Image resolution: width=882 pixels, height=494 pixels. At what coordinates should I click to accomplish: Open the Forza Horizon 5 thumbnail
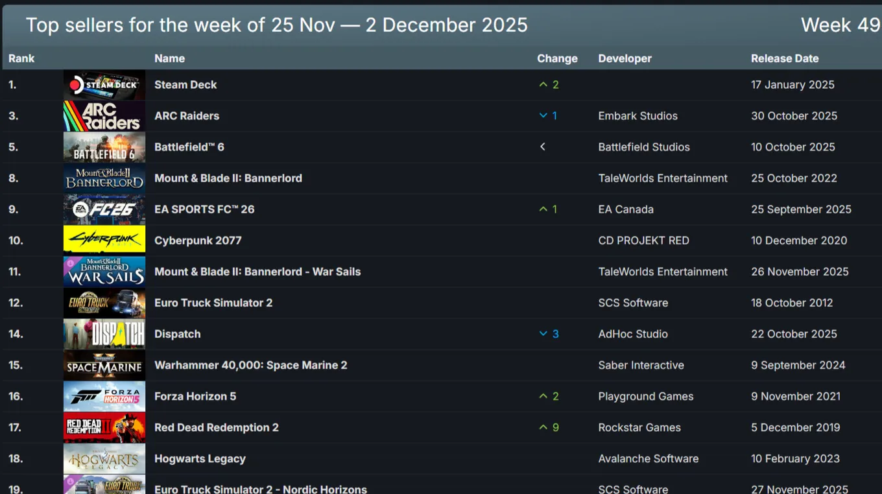(x=104, y=396)
